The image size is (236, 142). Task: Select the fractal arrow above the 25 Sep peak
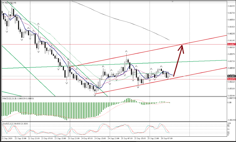(x=127, y=51)
